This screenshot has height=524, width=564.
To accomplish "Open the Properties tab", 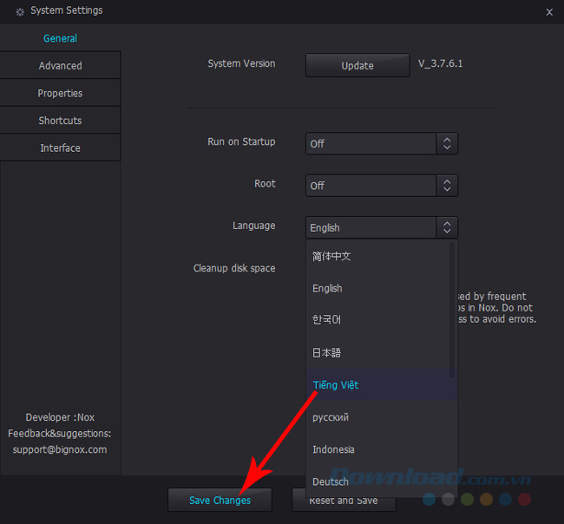I will [60, 93].
